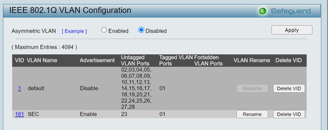Click the default VLAN name cell

tap(36, 88)
